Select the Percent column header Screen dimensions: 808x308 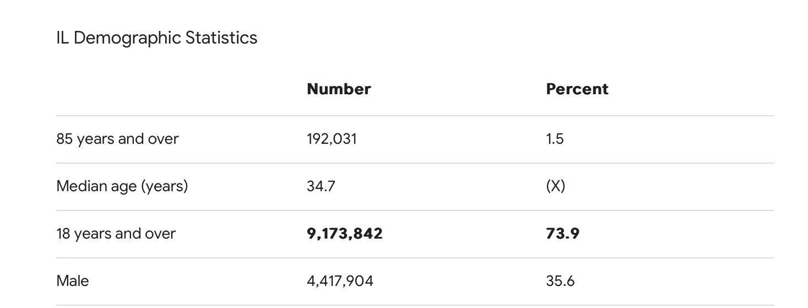pyautogui.click(x=577, y=89)
